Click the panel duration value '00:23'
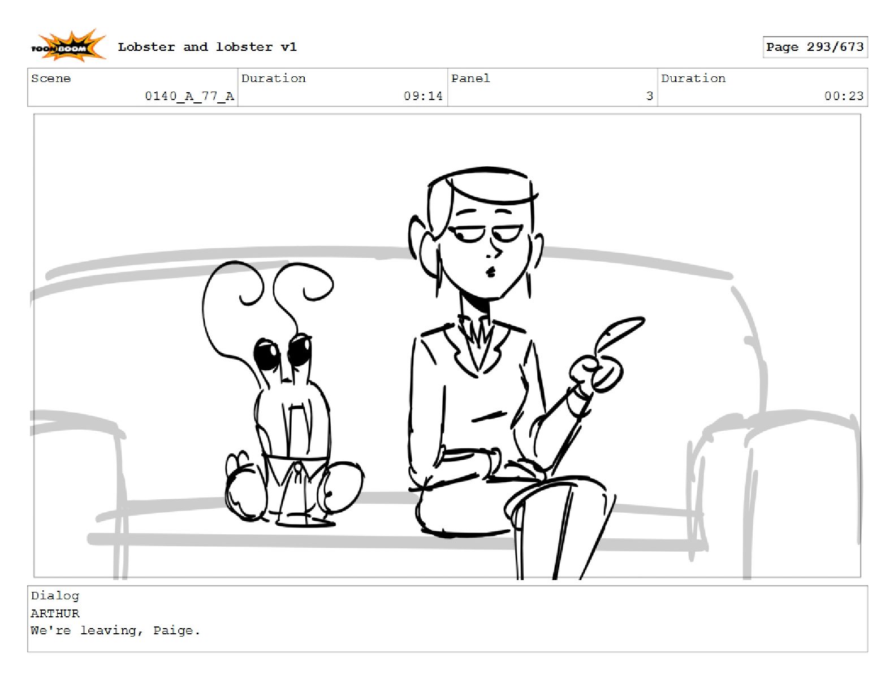 point(844,96)
